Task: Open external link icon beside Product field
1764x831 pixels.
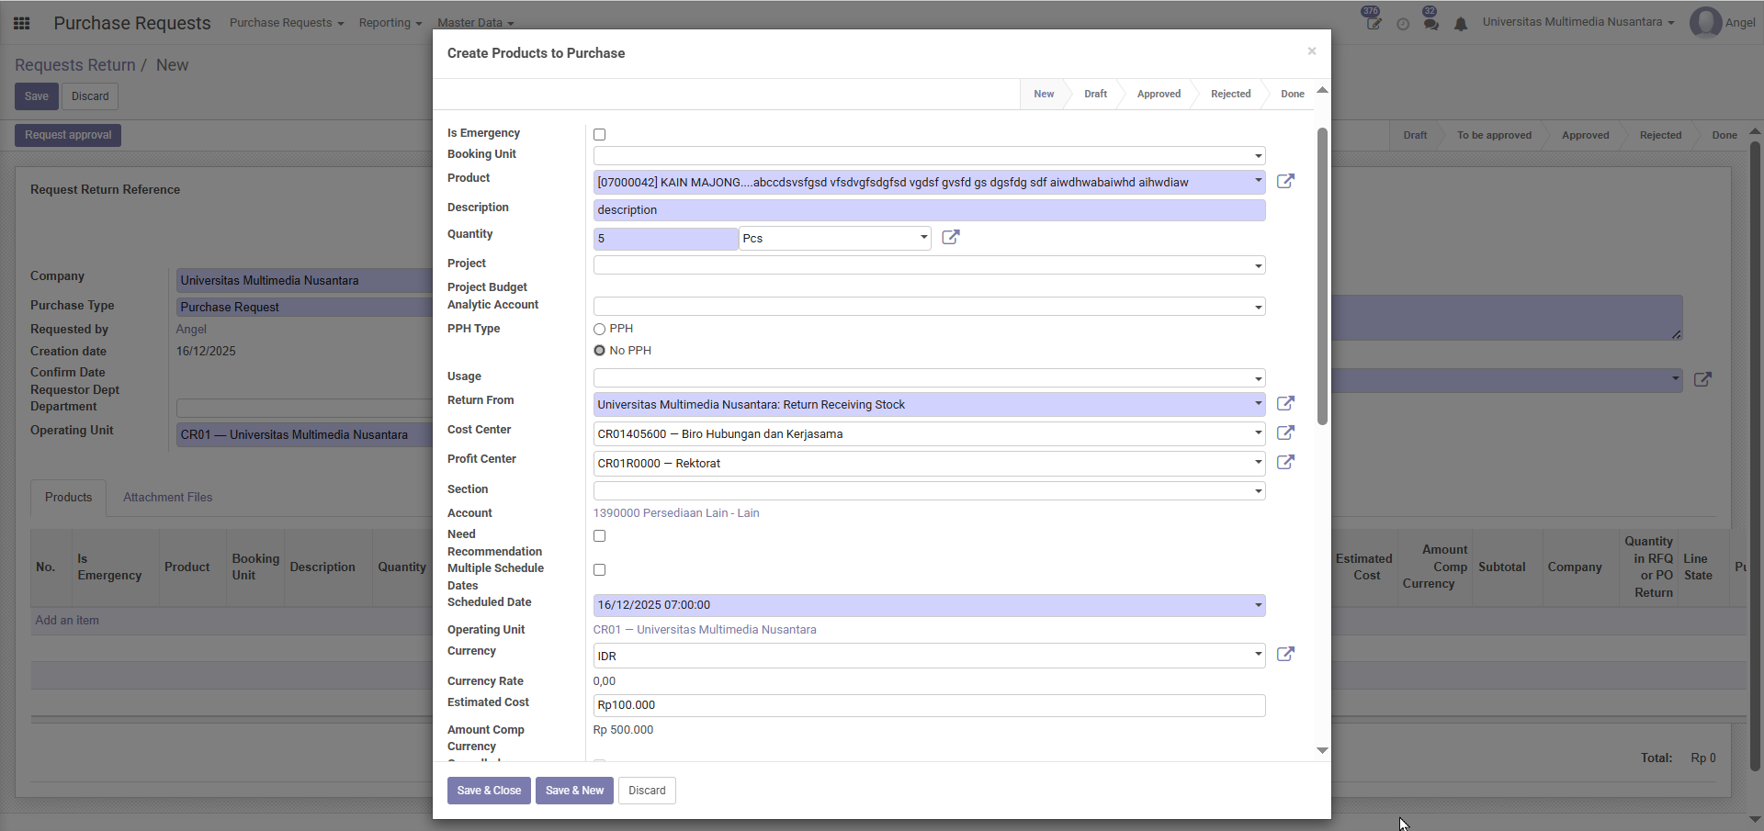Action: (1285, 182)
